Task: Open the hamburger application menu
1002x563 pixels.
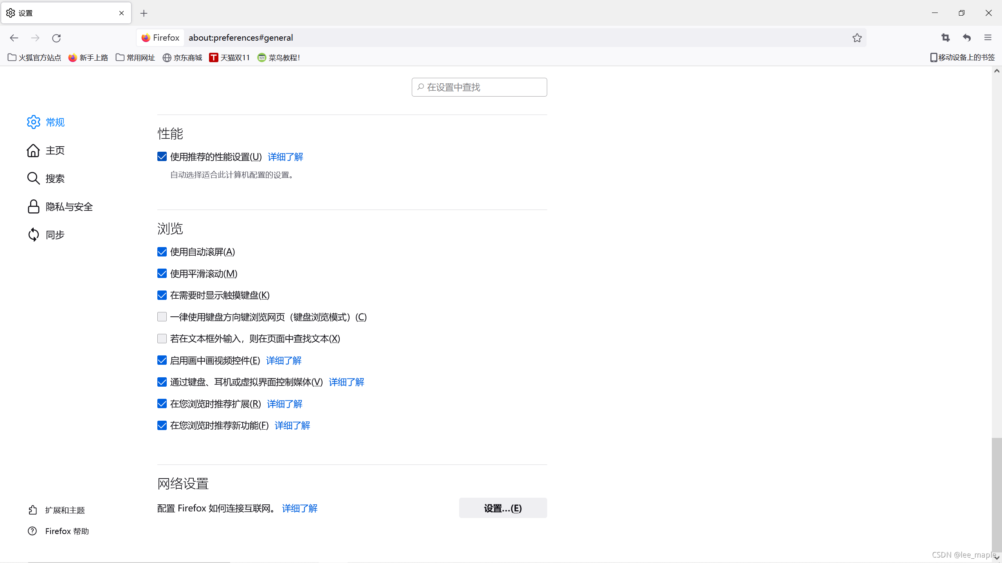Action: tap(988, 38)
